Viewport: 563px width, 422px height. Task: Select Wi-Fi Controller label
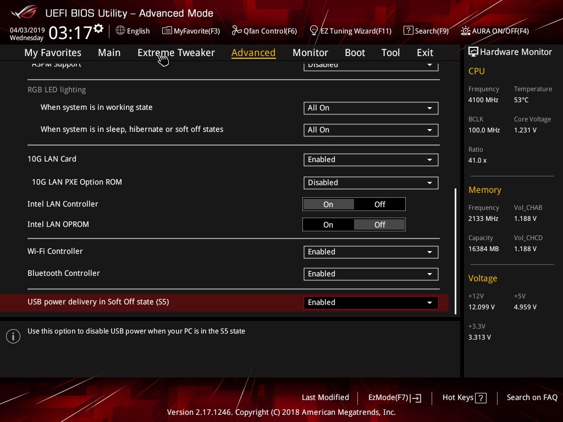pyautogui.click(x=55, y=251)
